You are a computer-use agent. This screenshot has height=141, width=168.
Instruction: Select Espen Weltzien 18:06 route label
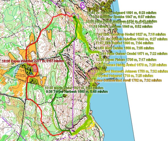pyautogui.click(x=33, y=61)
